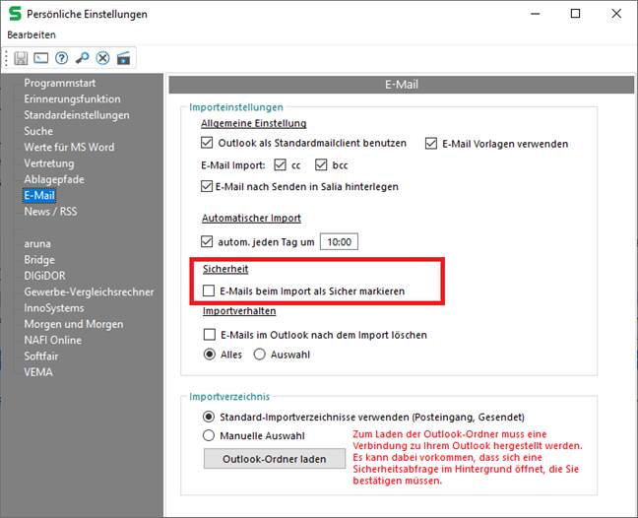Click the green S application icon

(x=13, y=14)
